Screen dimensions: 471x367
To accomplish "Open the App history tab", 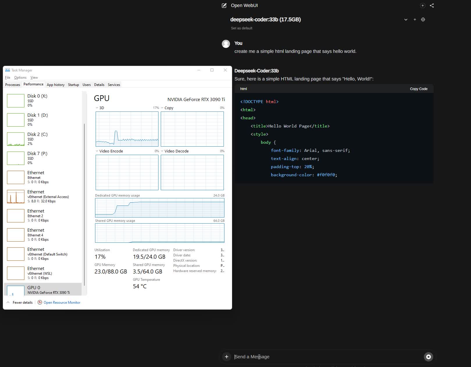I will (56, 84).
